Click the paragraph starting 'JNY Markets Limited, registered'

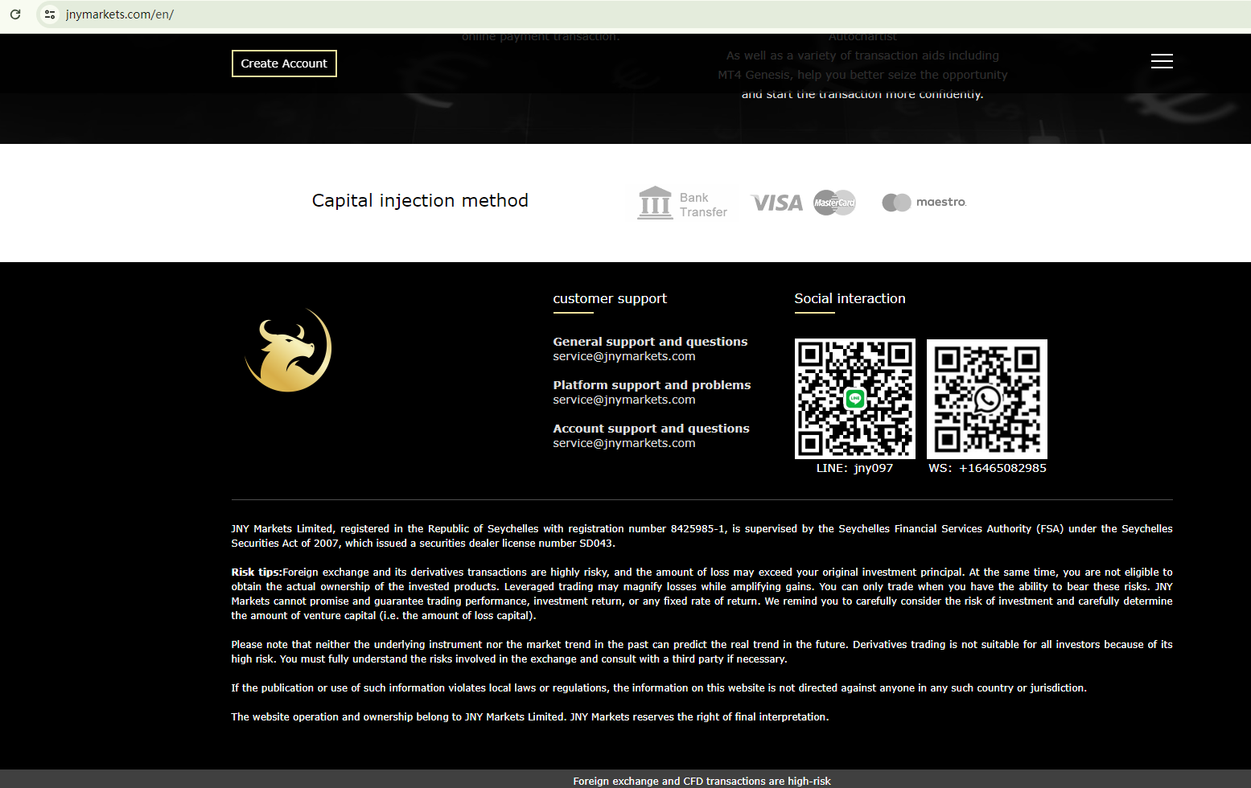[x=702, y=536]
